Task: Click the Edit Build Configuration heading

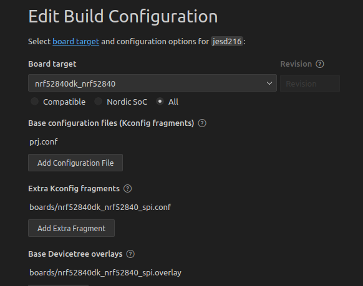Action: tap(123, 17)
